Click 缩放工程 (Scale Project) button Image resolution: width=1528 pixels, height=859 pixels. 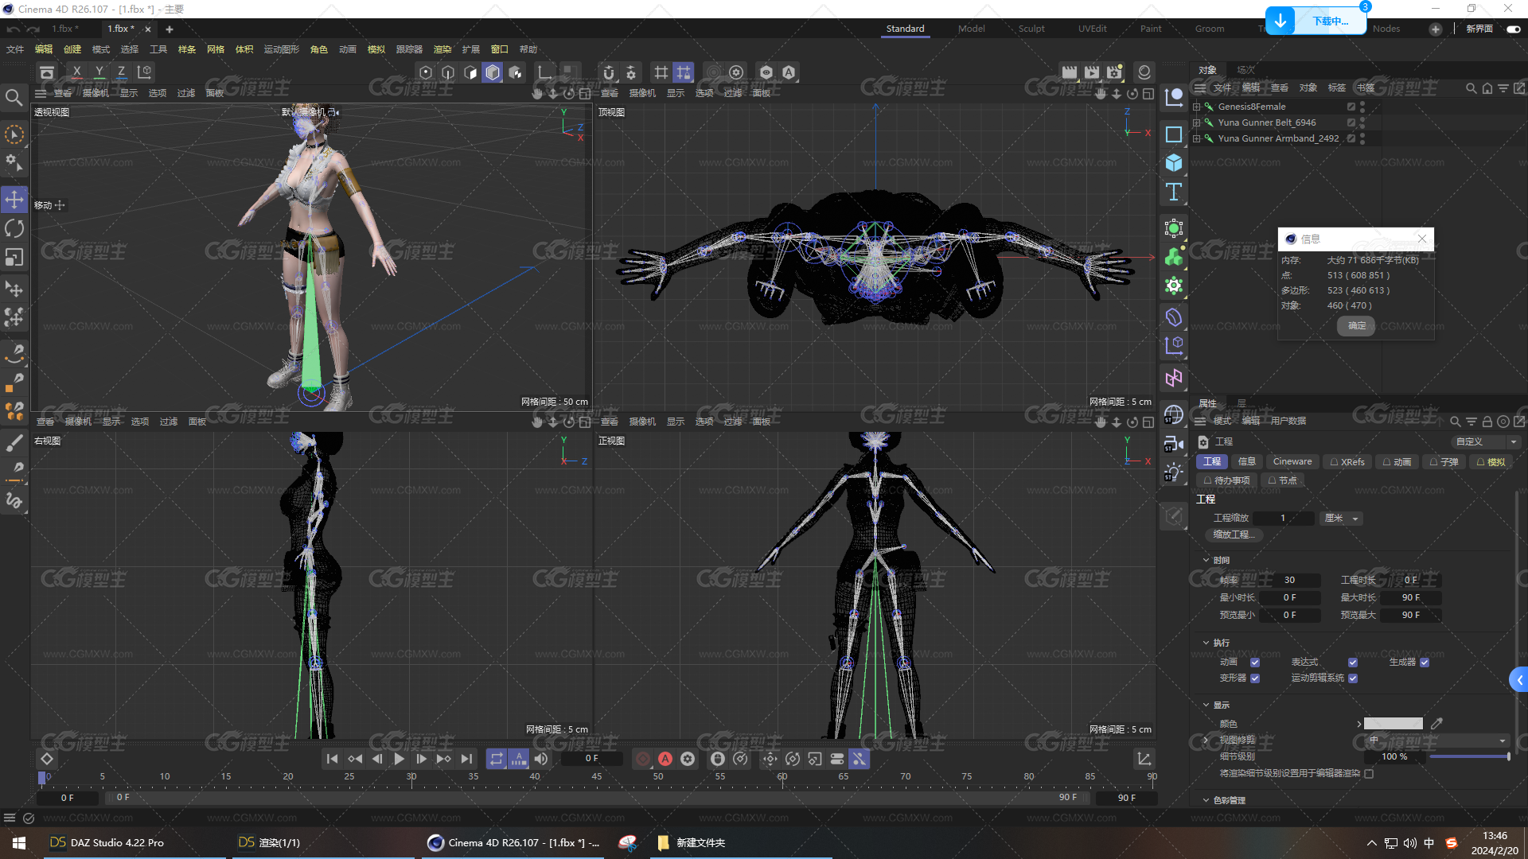(x=1231, y=534)
